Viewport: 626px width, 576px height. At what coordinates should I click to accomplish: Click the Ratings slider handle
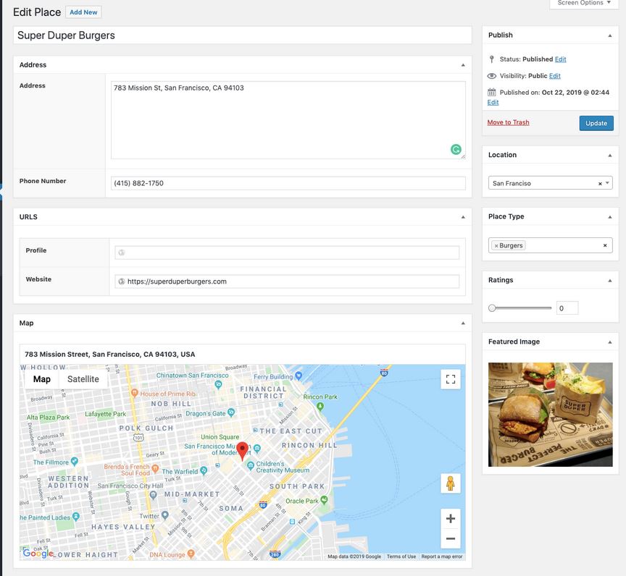click(x=492, y=308)
